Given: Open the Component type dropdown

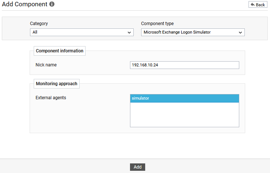Looking at the screenshot, I should (193, 32).
